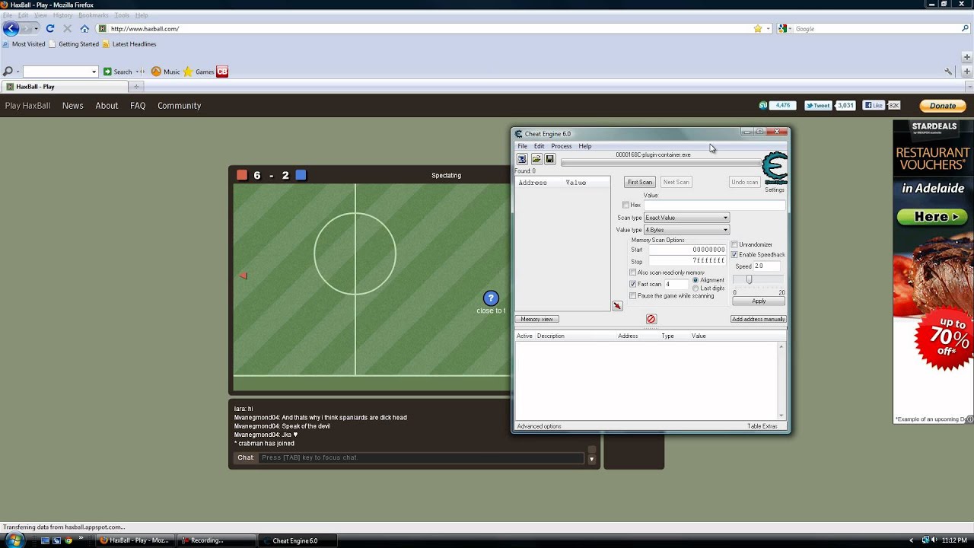Click the FAQ link on HaxBall
Image resolution: width=974 pixels, height=548 pixels.
point(138,106)
